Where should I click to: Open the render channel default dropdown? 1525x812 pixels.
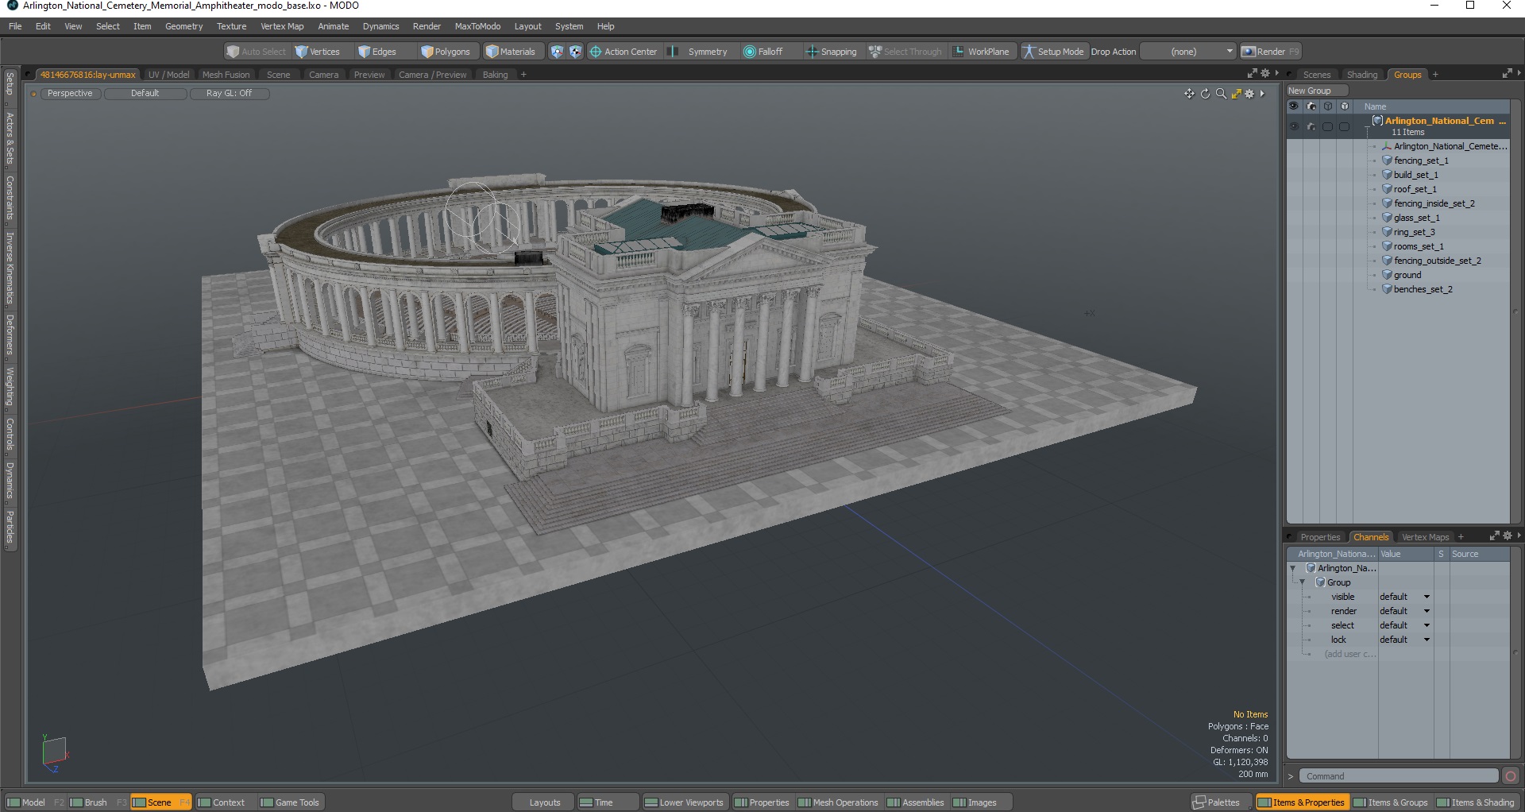coord(1404,611)
